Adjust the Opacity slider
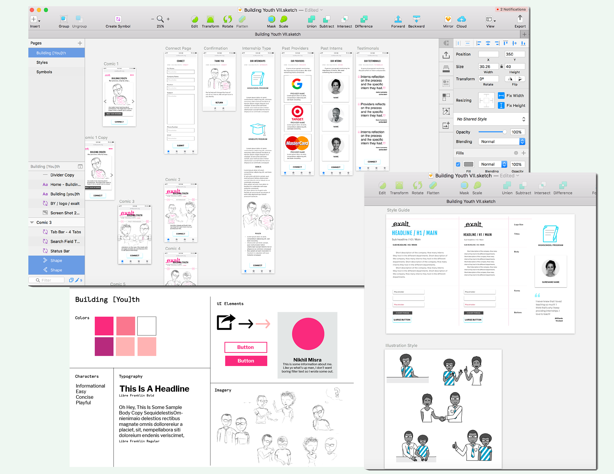614x474 pixels. tap(492, 132)
